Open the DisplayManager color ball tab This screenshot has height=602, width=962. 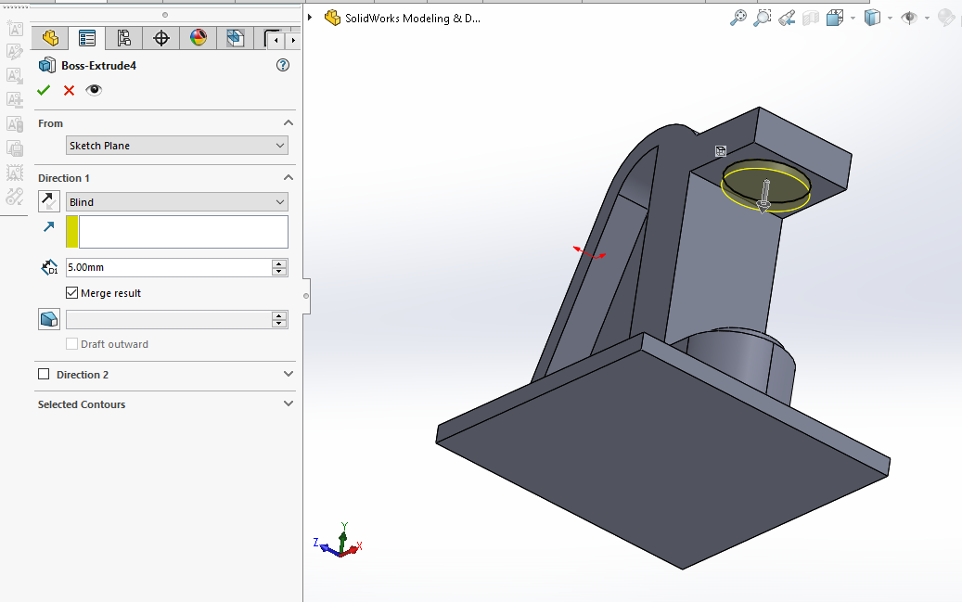198,38
